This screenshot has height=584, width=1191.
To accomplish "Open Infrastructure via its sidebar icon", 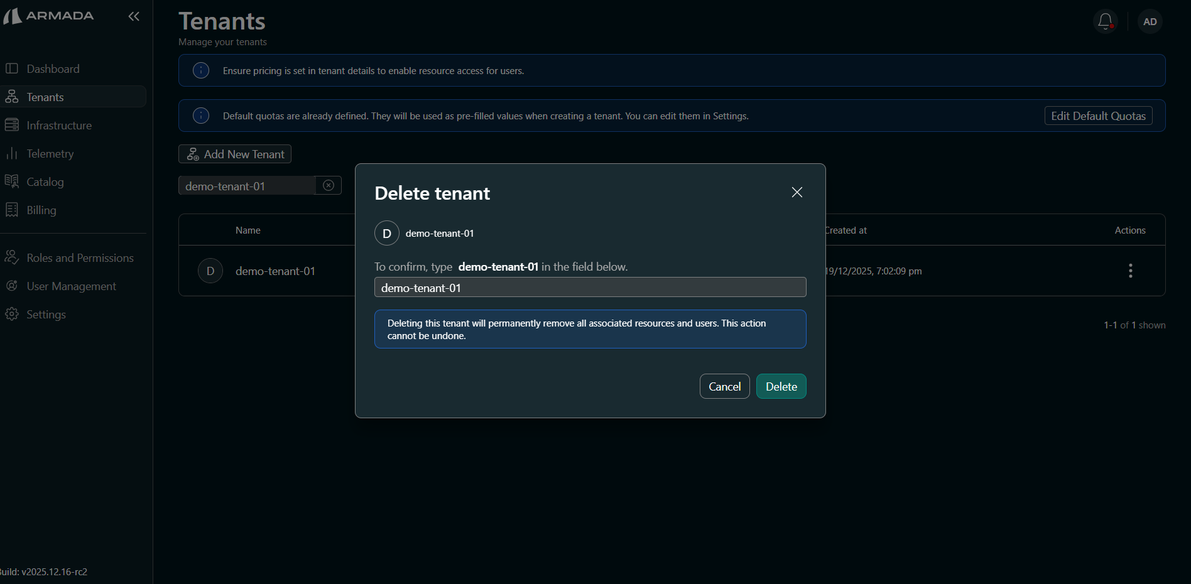I will click(13, 125).
